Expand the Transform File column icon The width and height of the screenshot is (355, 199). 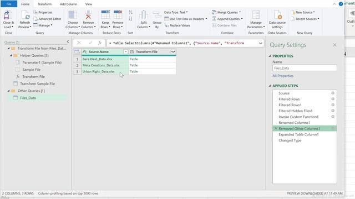[173, 51]
